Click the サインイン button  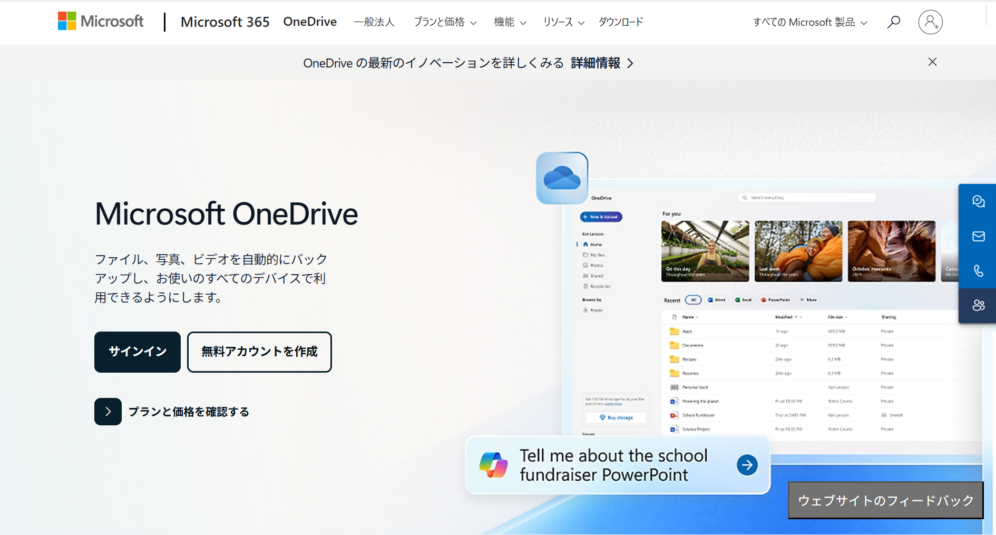(x=137, y=352)
